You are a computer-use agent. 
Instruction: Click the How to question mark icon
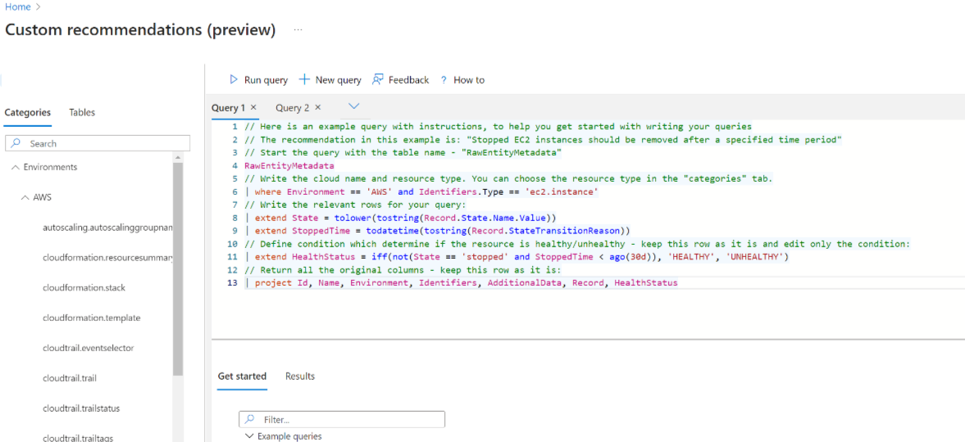pos(444,80)
